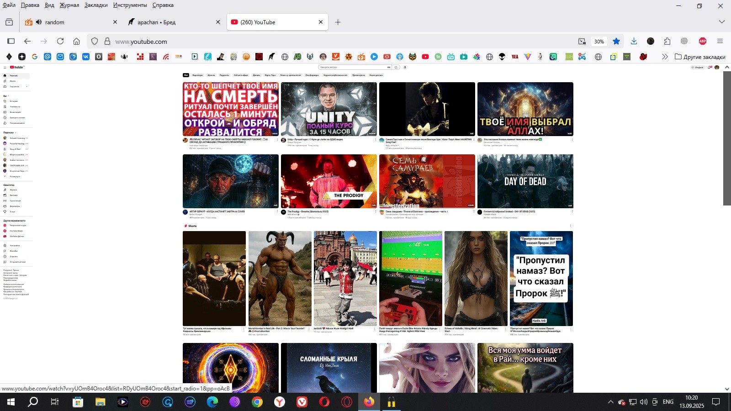Open the list-all-tabs dropdown arrow
731x411 pixels.
(721, 22)
